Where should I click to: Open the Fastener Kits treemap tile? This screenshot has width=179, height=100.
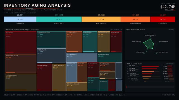point(82,57)
